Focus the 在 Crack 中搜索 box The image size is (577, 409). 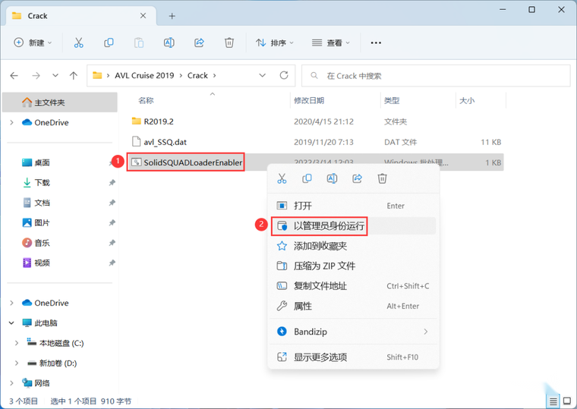tap(436, 76)
